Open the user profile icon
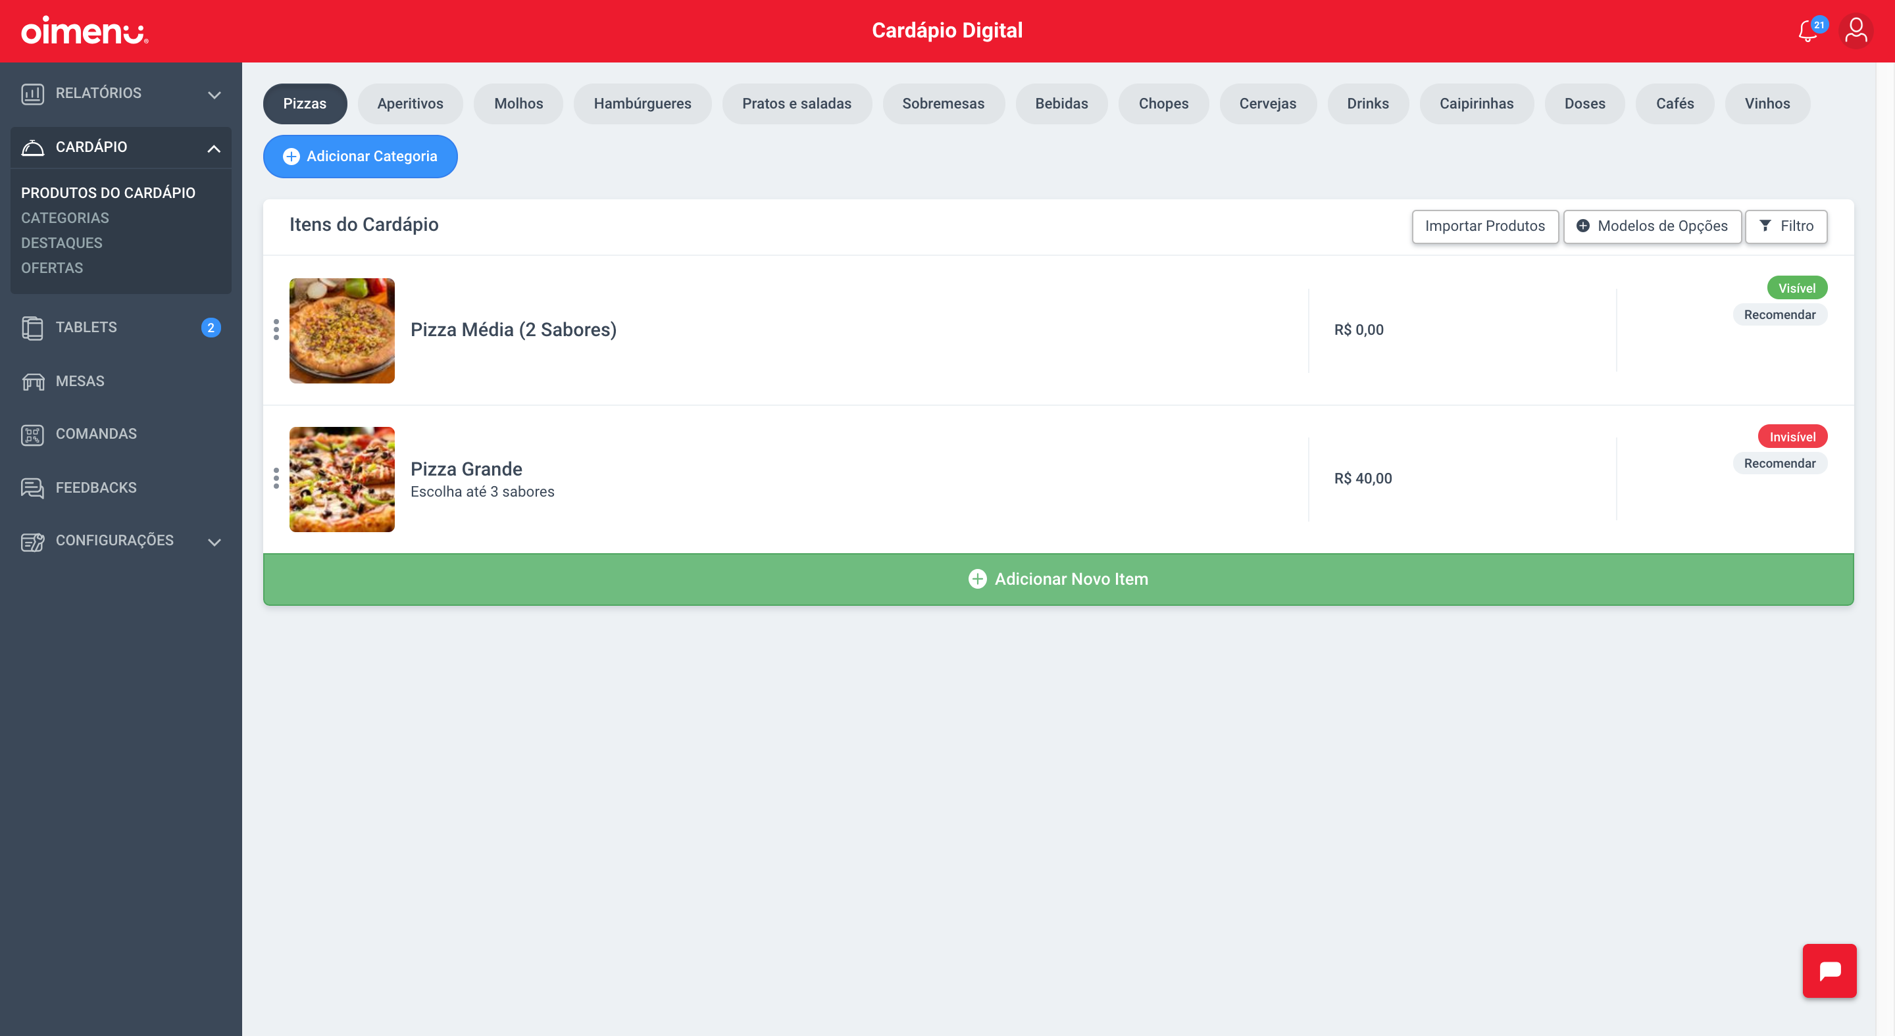Screen dimensions: 1895x1036 [1856, 32]
